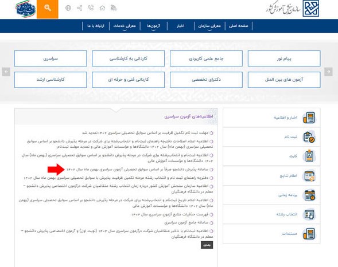Viewport: 338px width, 267px height.
Task: Open the ارتباط با ما menu item
Action: [96, 26]
